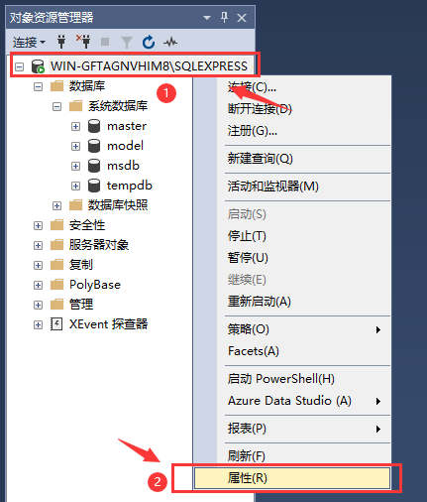The height and width of the screenshot is (502, 427).
Task: Open the 连接 dropdown in toolbar
Action: (x=29, y=43)
